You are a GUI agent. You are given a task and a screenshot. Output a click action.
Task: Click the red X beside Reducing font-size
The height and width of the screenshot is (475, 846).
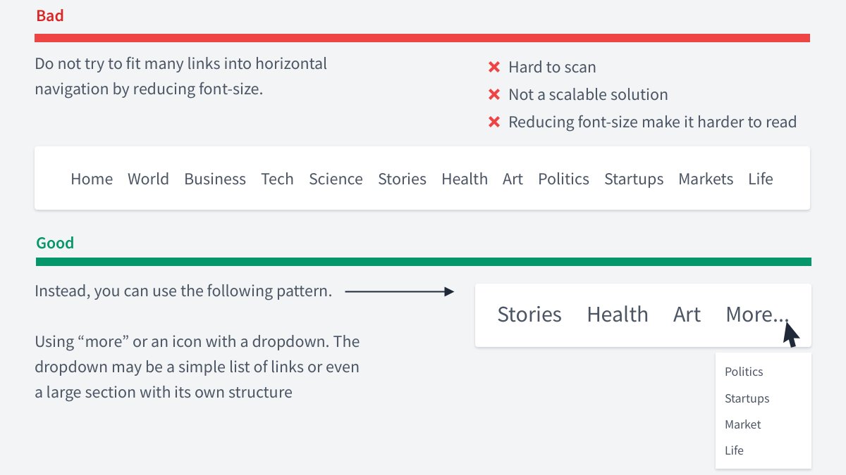(493, 122)
